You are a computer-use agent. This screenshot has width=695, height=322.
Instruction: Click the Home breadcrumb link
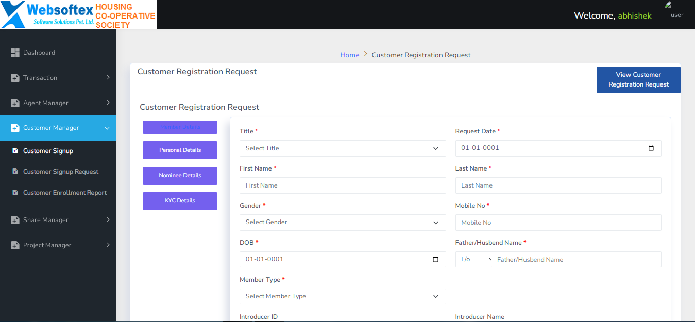pyautogui.click(x=349, y=55)
